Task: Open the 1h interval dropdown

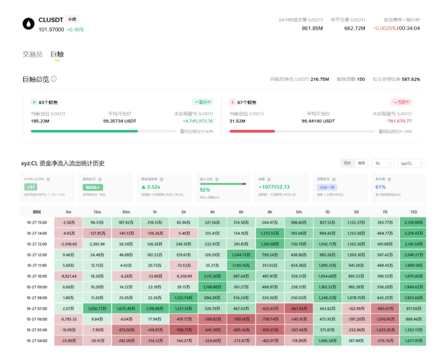Action: point(383,163)
